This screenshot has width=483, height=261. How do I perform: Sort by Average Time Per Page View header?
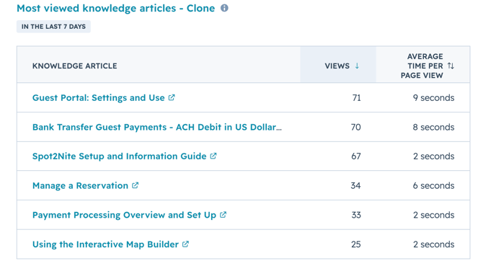click(x=422, y=66)
